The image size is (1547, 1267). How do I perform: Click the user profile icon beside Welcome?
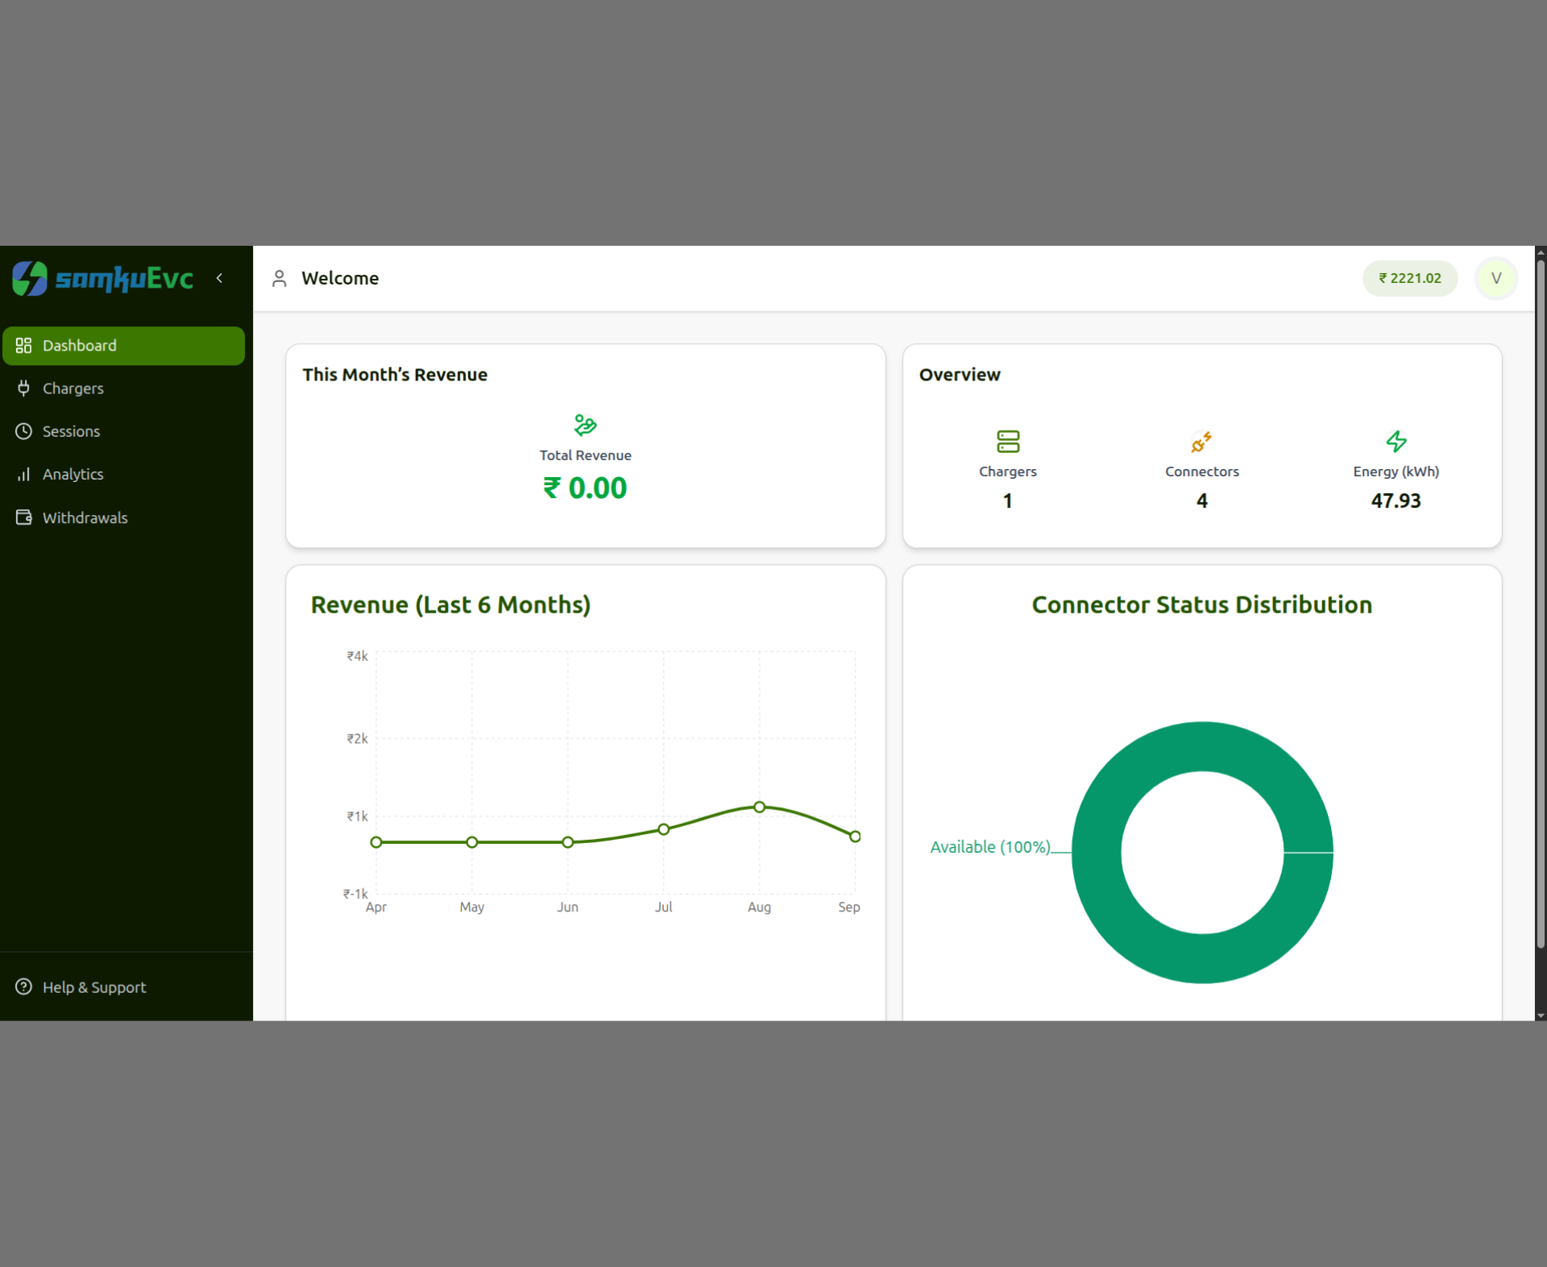[x=280, y=279]
